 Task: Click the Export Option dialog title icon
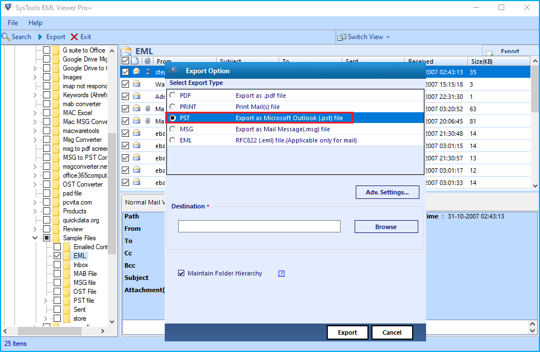[173, 70]
